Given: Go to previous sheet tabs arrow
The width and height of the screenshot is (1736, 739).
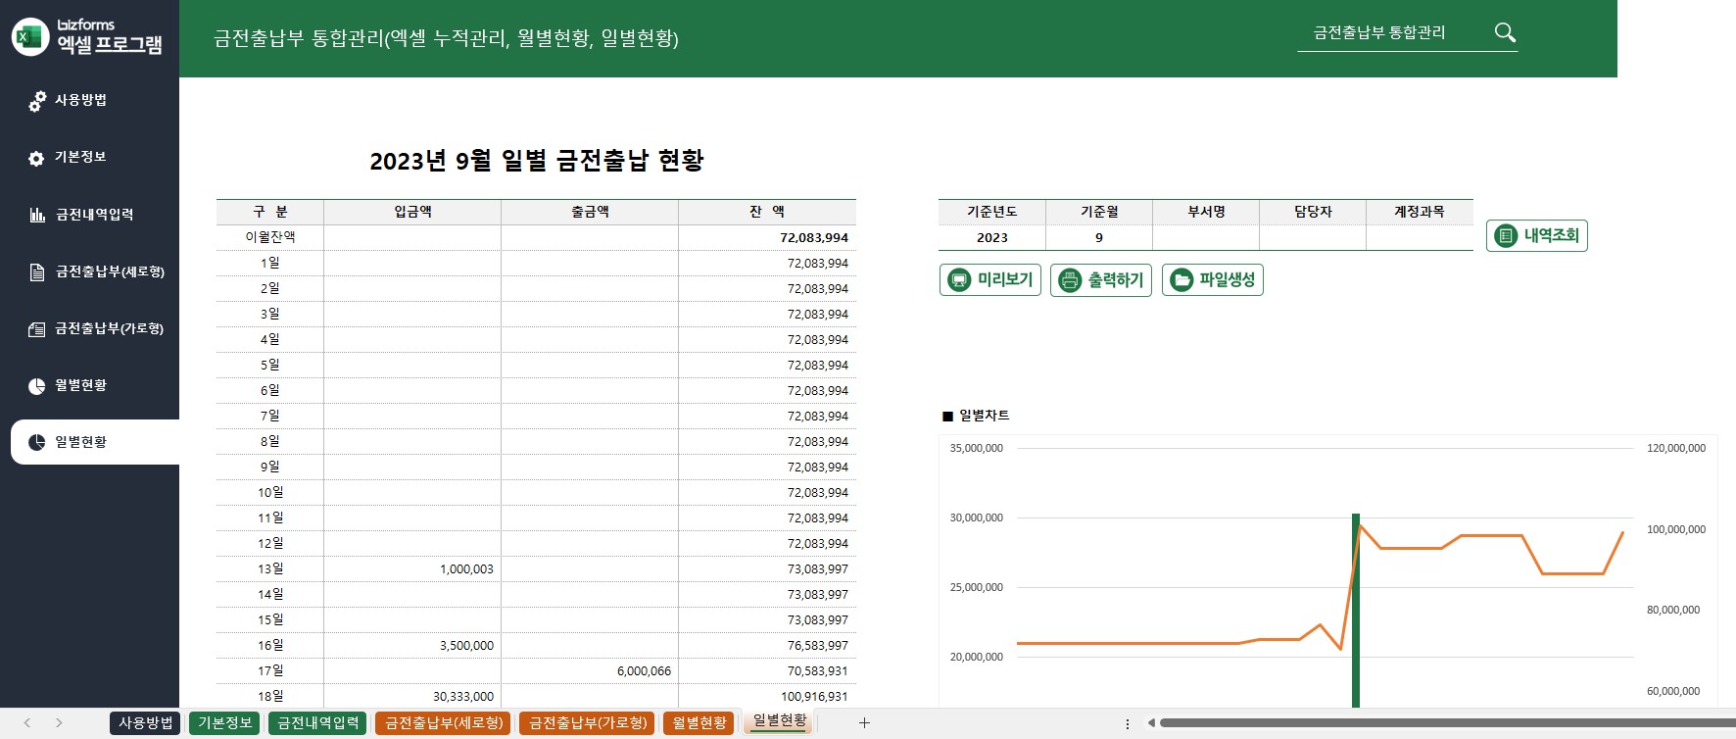Looking at the screenshot, I should pyautogui.click(x=26, y=722).
